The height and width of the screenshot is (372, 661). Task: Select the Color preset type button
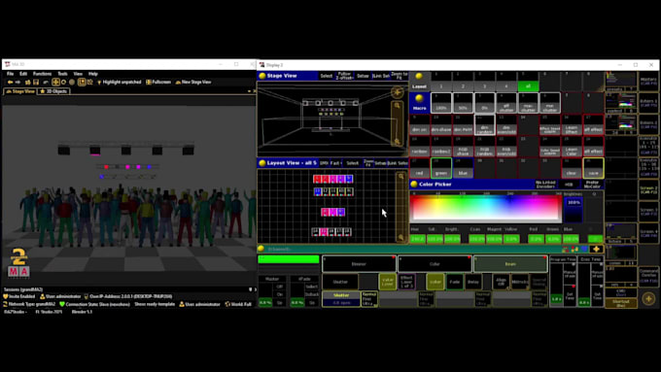click(435, 264)
